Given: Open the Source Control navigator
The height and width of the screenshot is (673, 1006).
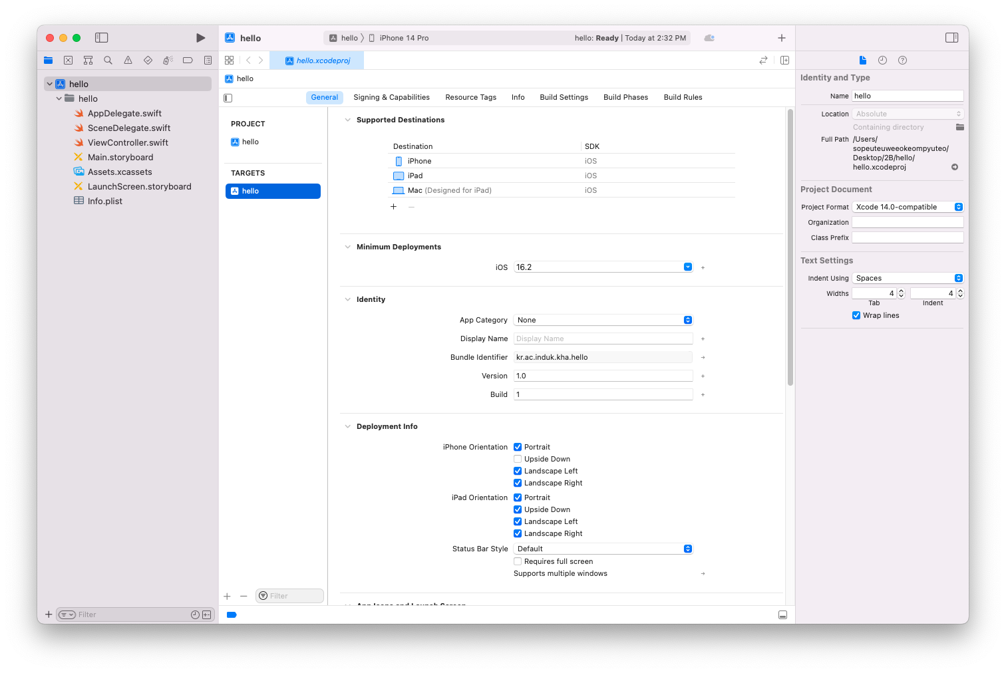Looking at the screenshot, I should coord(68,61).
